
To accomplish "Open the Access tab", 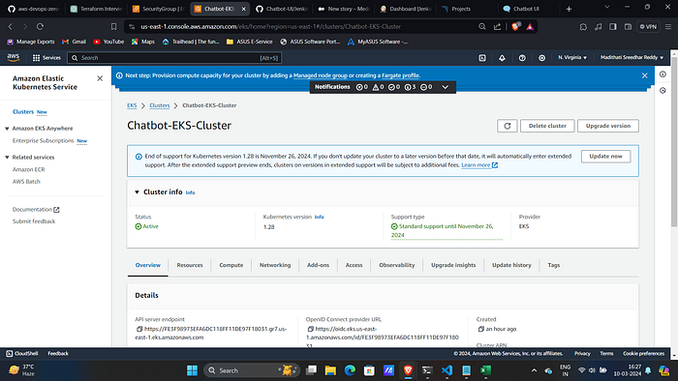I will [354, 265].
